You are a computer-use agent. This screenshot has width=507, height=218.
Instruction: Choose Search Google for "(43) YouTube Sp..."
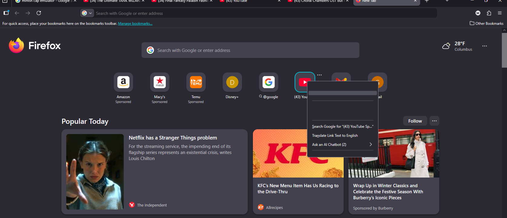(343, 127)
